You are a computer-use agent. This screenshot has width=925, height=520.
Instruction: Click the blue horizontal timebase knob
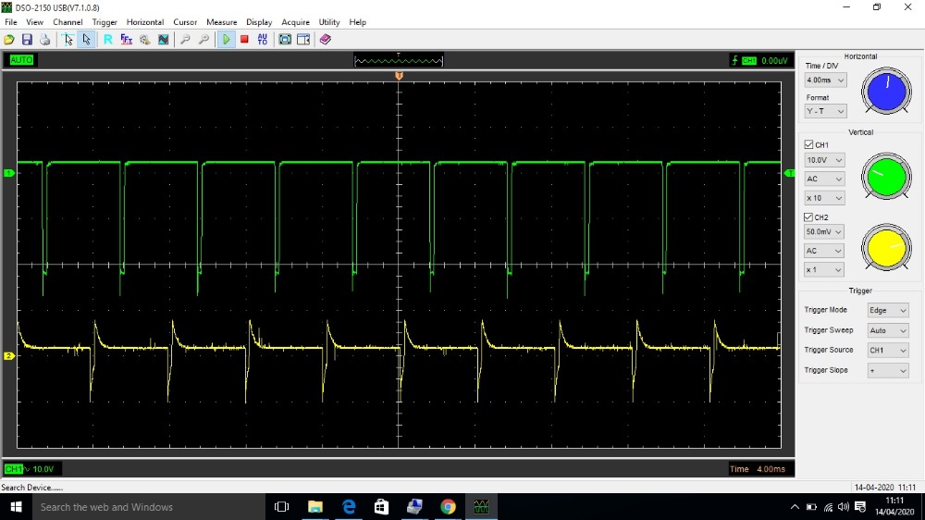pyautogui.click(x=886, y=92)
